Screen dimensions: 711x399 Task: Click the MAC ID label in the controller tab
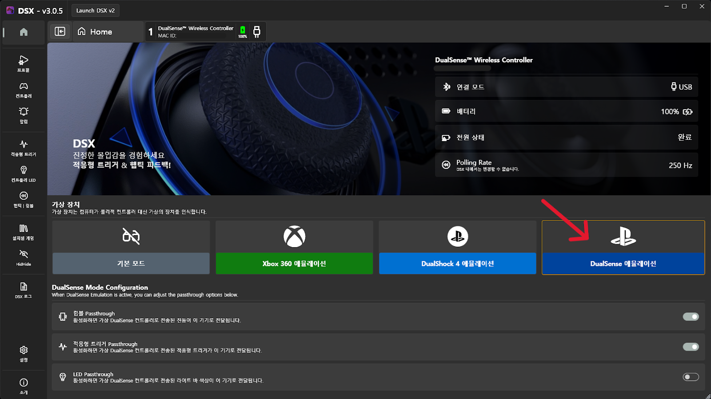167,36
